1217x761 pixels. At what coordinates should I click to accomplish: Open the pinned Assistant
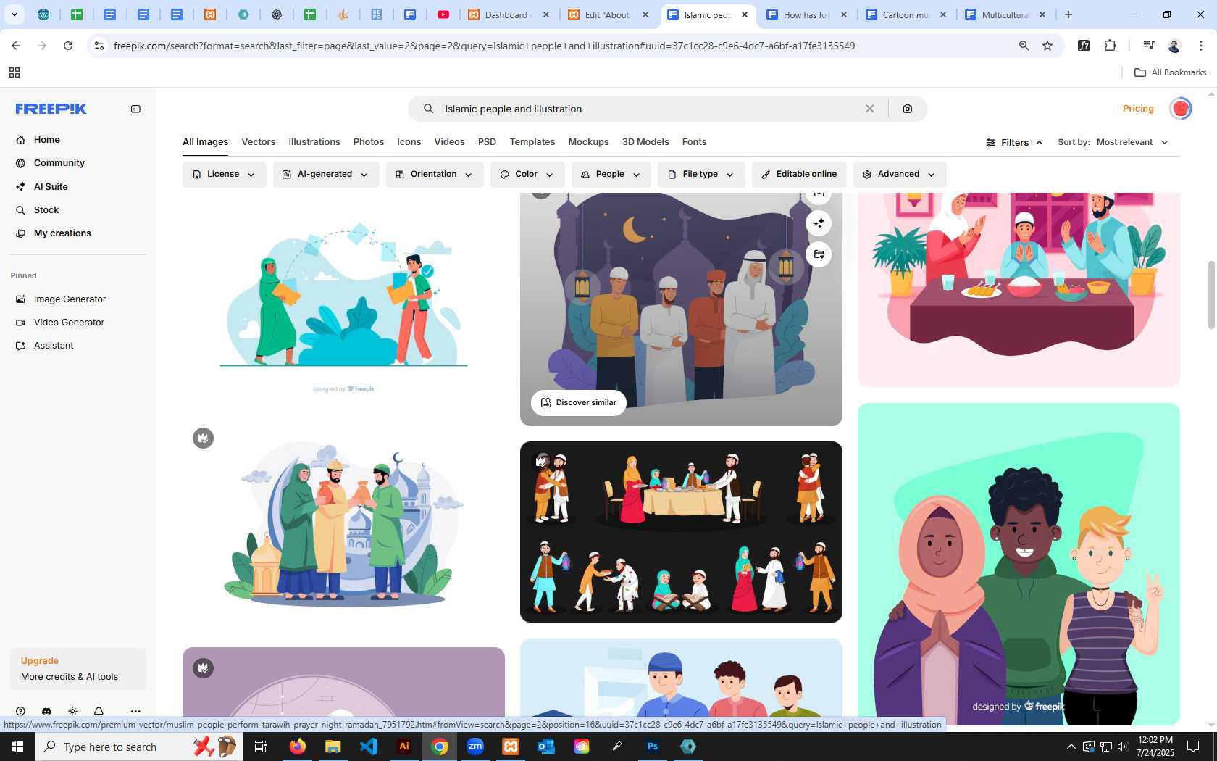tap(54, 345)
